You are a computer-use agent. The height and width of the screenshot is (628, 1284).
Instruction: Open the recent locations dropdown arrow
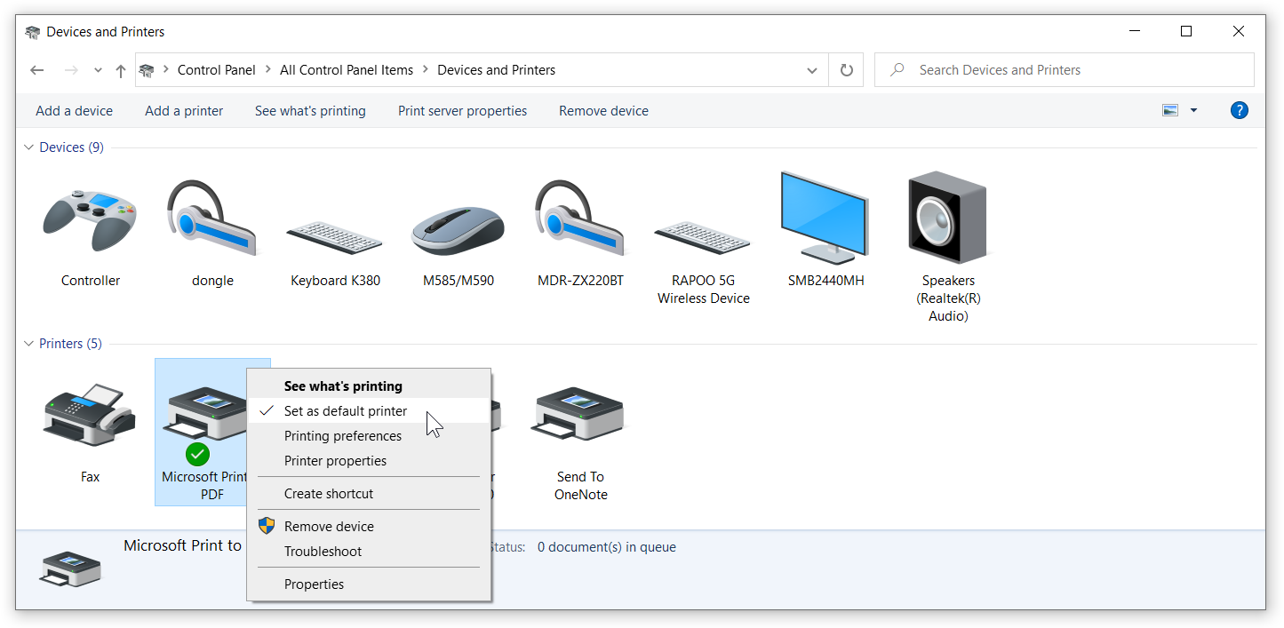(98, 70)
